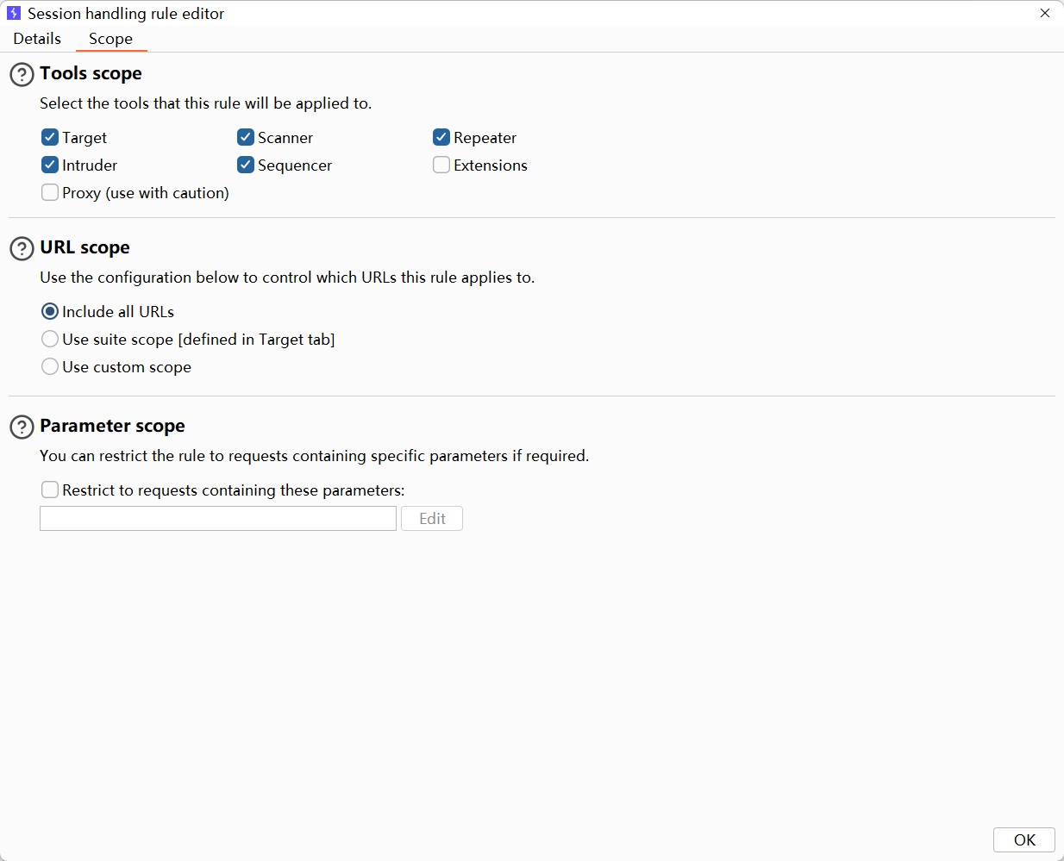
Task: Select the Include all URLs option
Action: tap(50, 312)
